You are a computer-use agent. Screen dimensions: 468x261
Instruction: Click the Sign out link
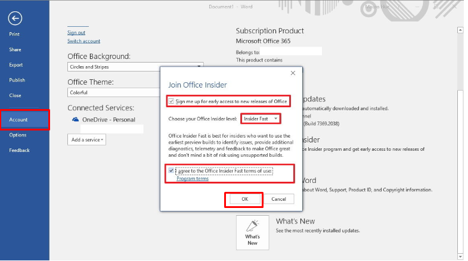(76, 33)
